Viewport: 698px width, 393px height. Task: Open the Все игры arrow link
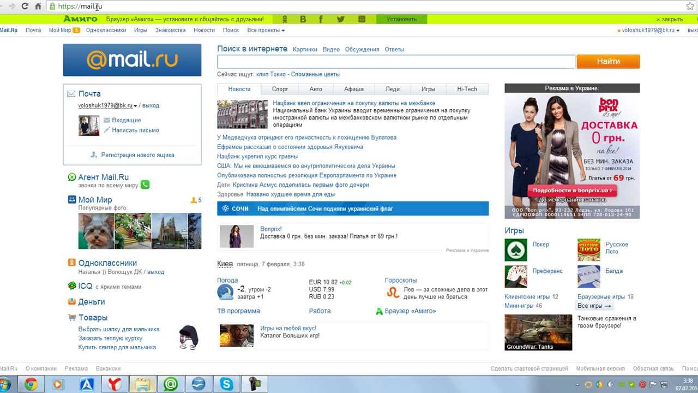(x=594, y=306)
